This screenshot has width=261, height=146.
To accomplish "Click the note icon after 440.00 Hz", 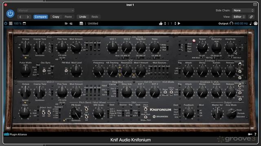I will pyautogui.click(x=250, y=24).
